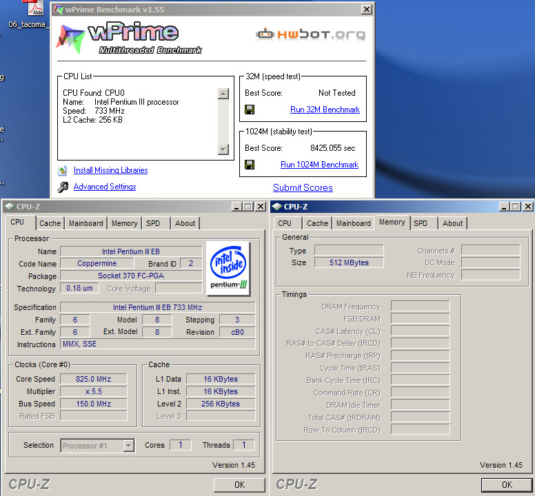Click the Stepping 3 field
Screen dimensions: 535x496
tap(237, 320)
